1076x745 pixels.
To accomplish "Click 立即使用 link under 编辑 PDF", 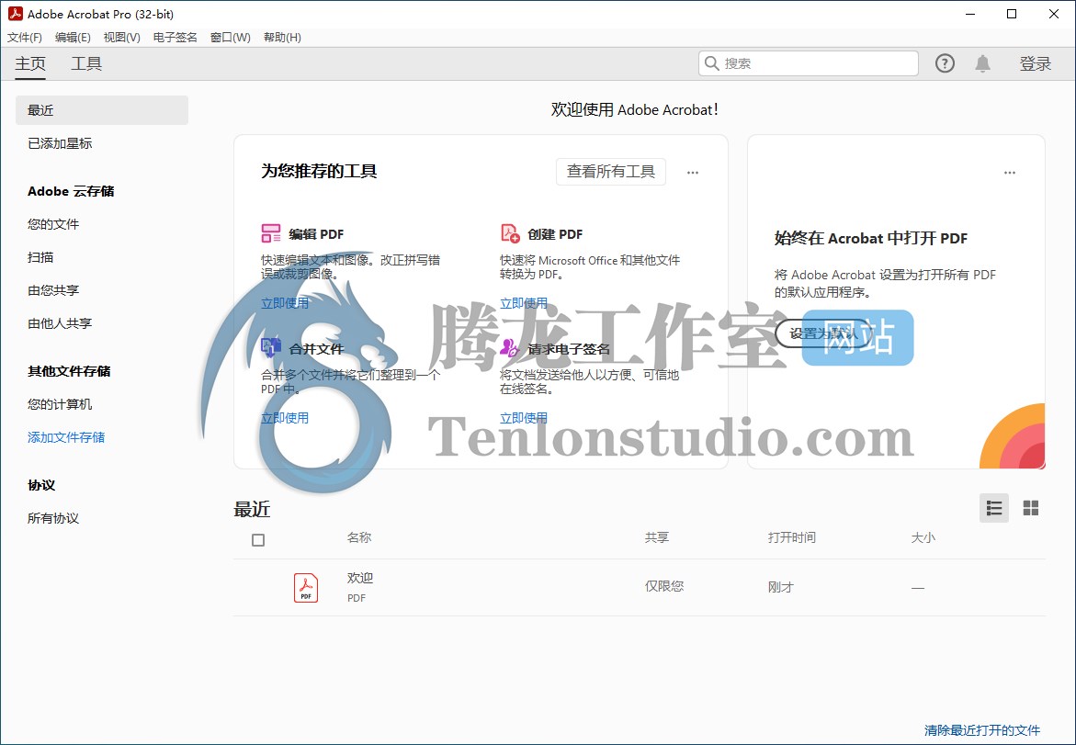I will (x=285, y=303).
